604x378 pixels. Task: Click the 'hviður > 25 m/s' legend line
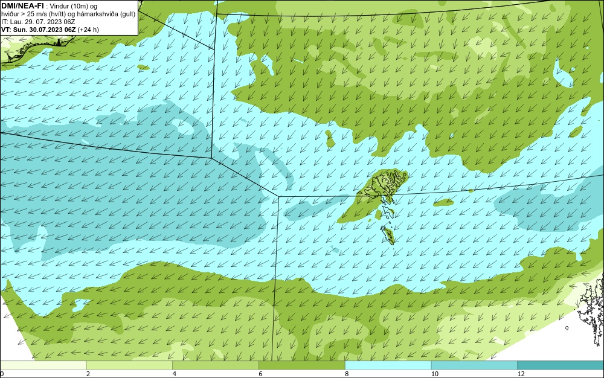pos(68,14)
